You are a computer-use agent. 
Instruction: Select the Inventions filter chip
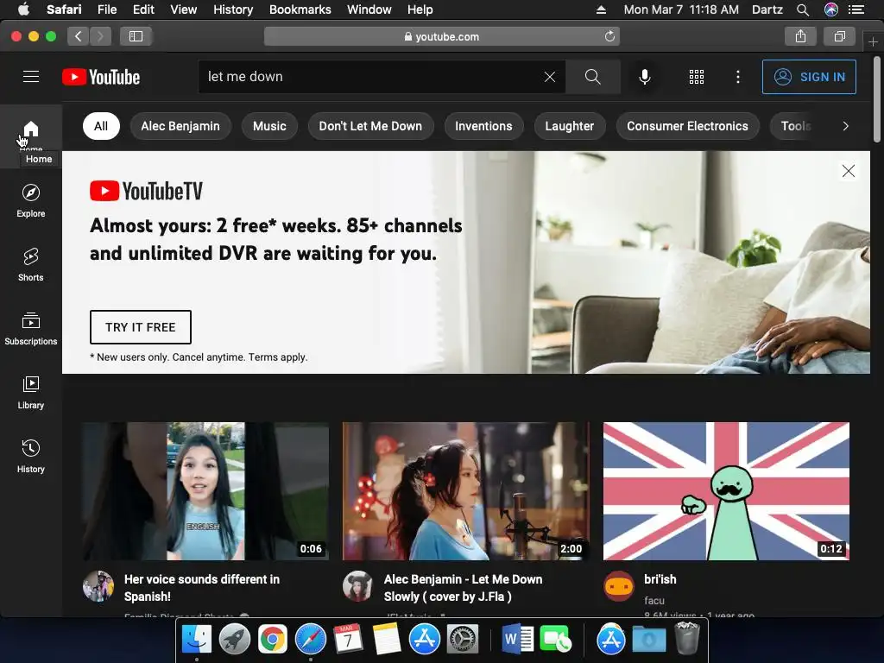pos(483,126)
